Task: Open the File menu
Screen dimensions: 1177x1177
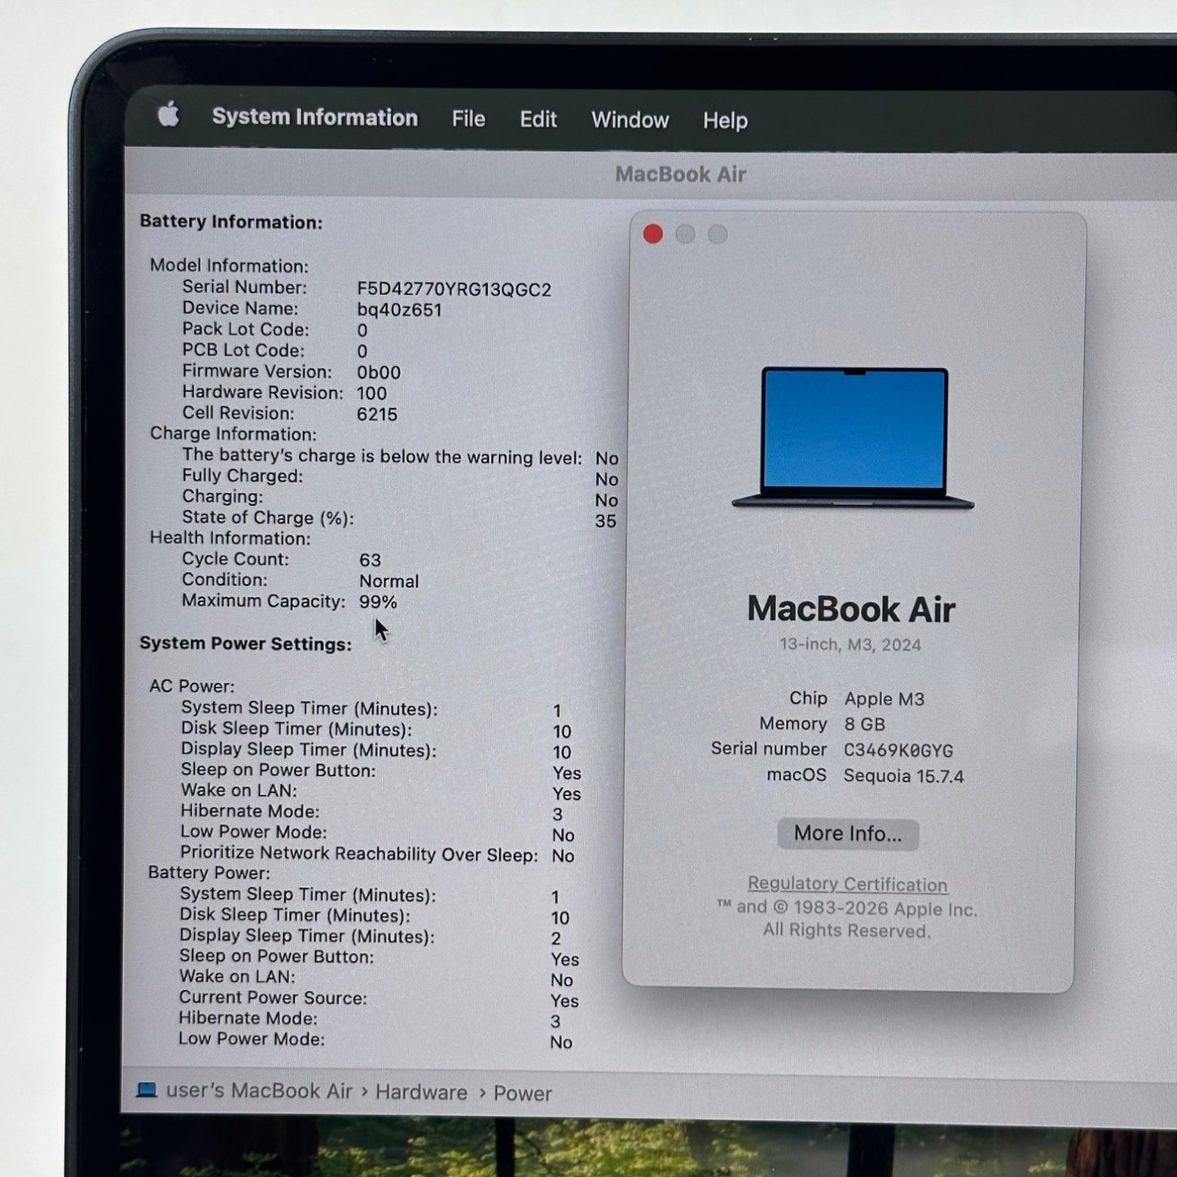Action: (x=468, y=119)
